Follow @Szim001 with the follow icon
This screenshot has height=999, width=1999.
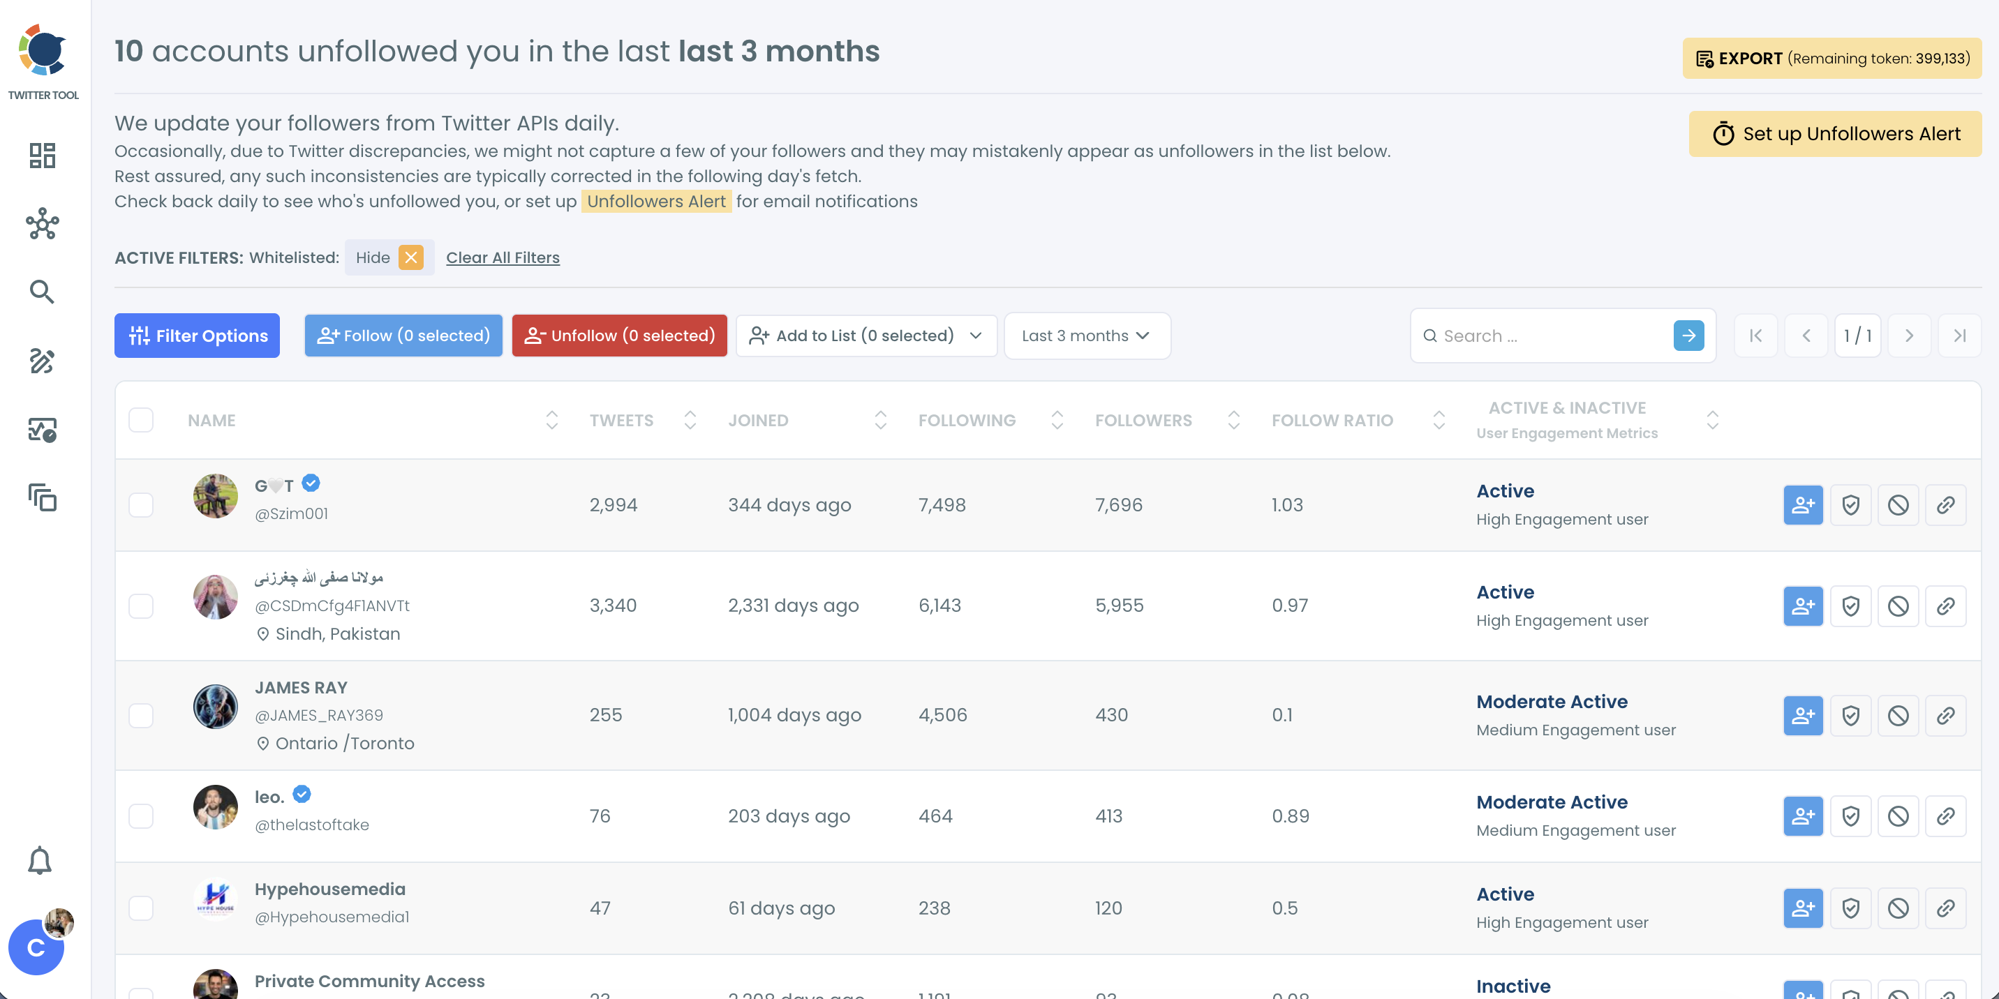(1803, 505)
